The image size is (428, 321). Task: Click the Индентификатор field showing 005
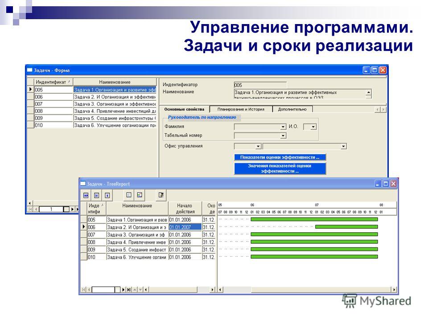tap(260, 85)
